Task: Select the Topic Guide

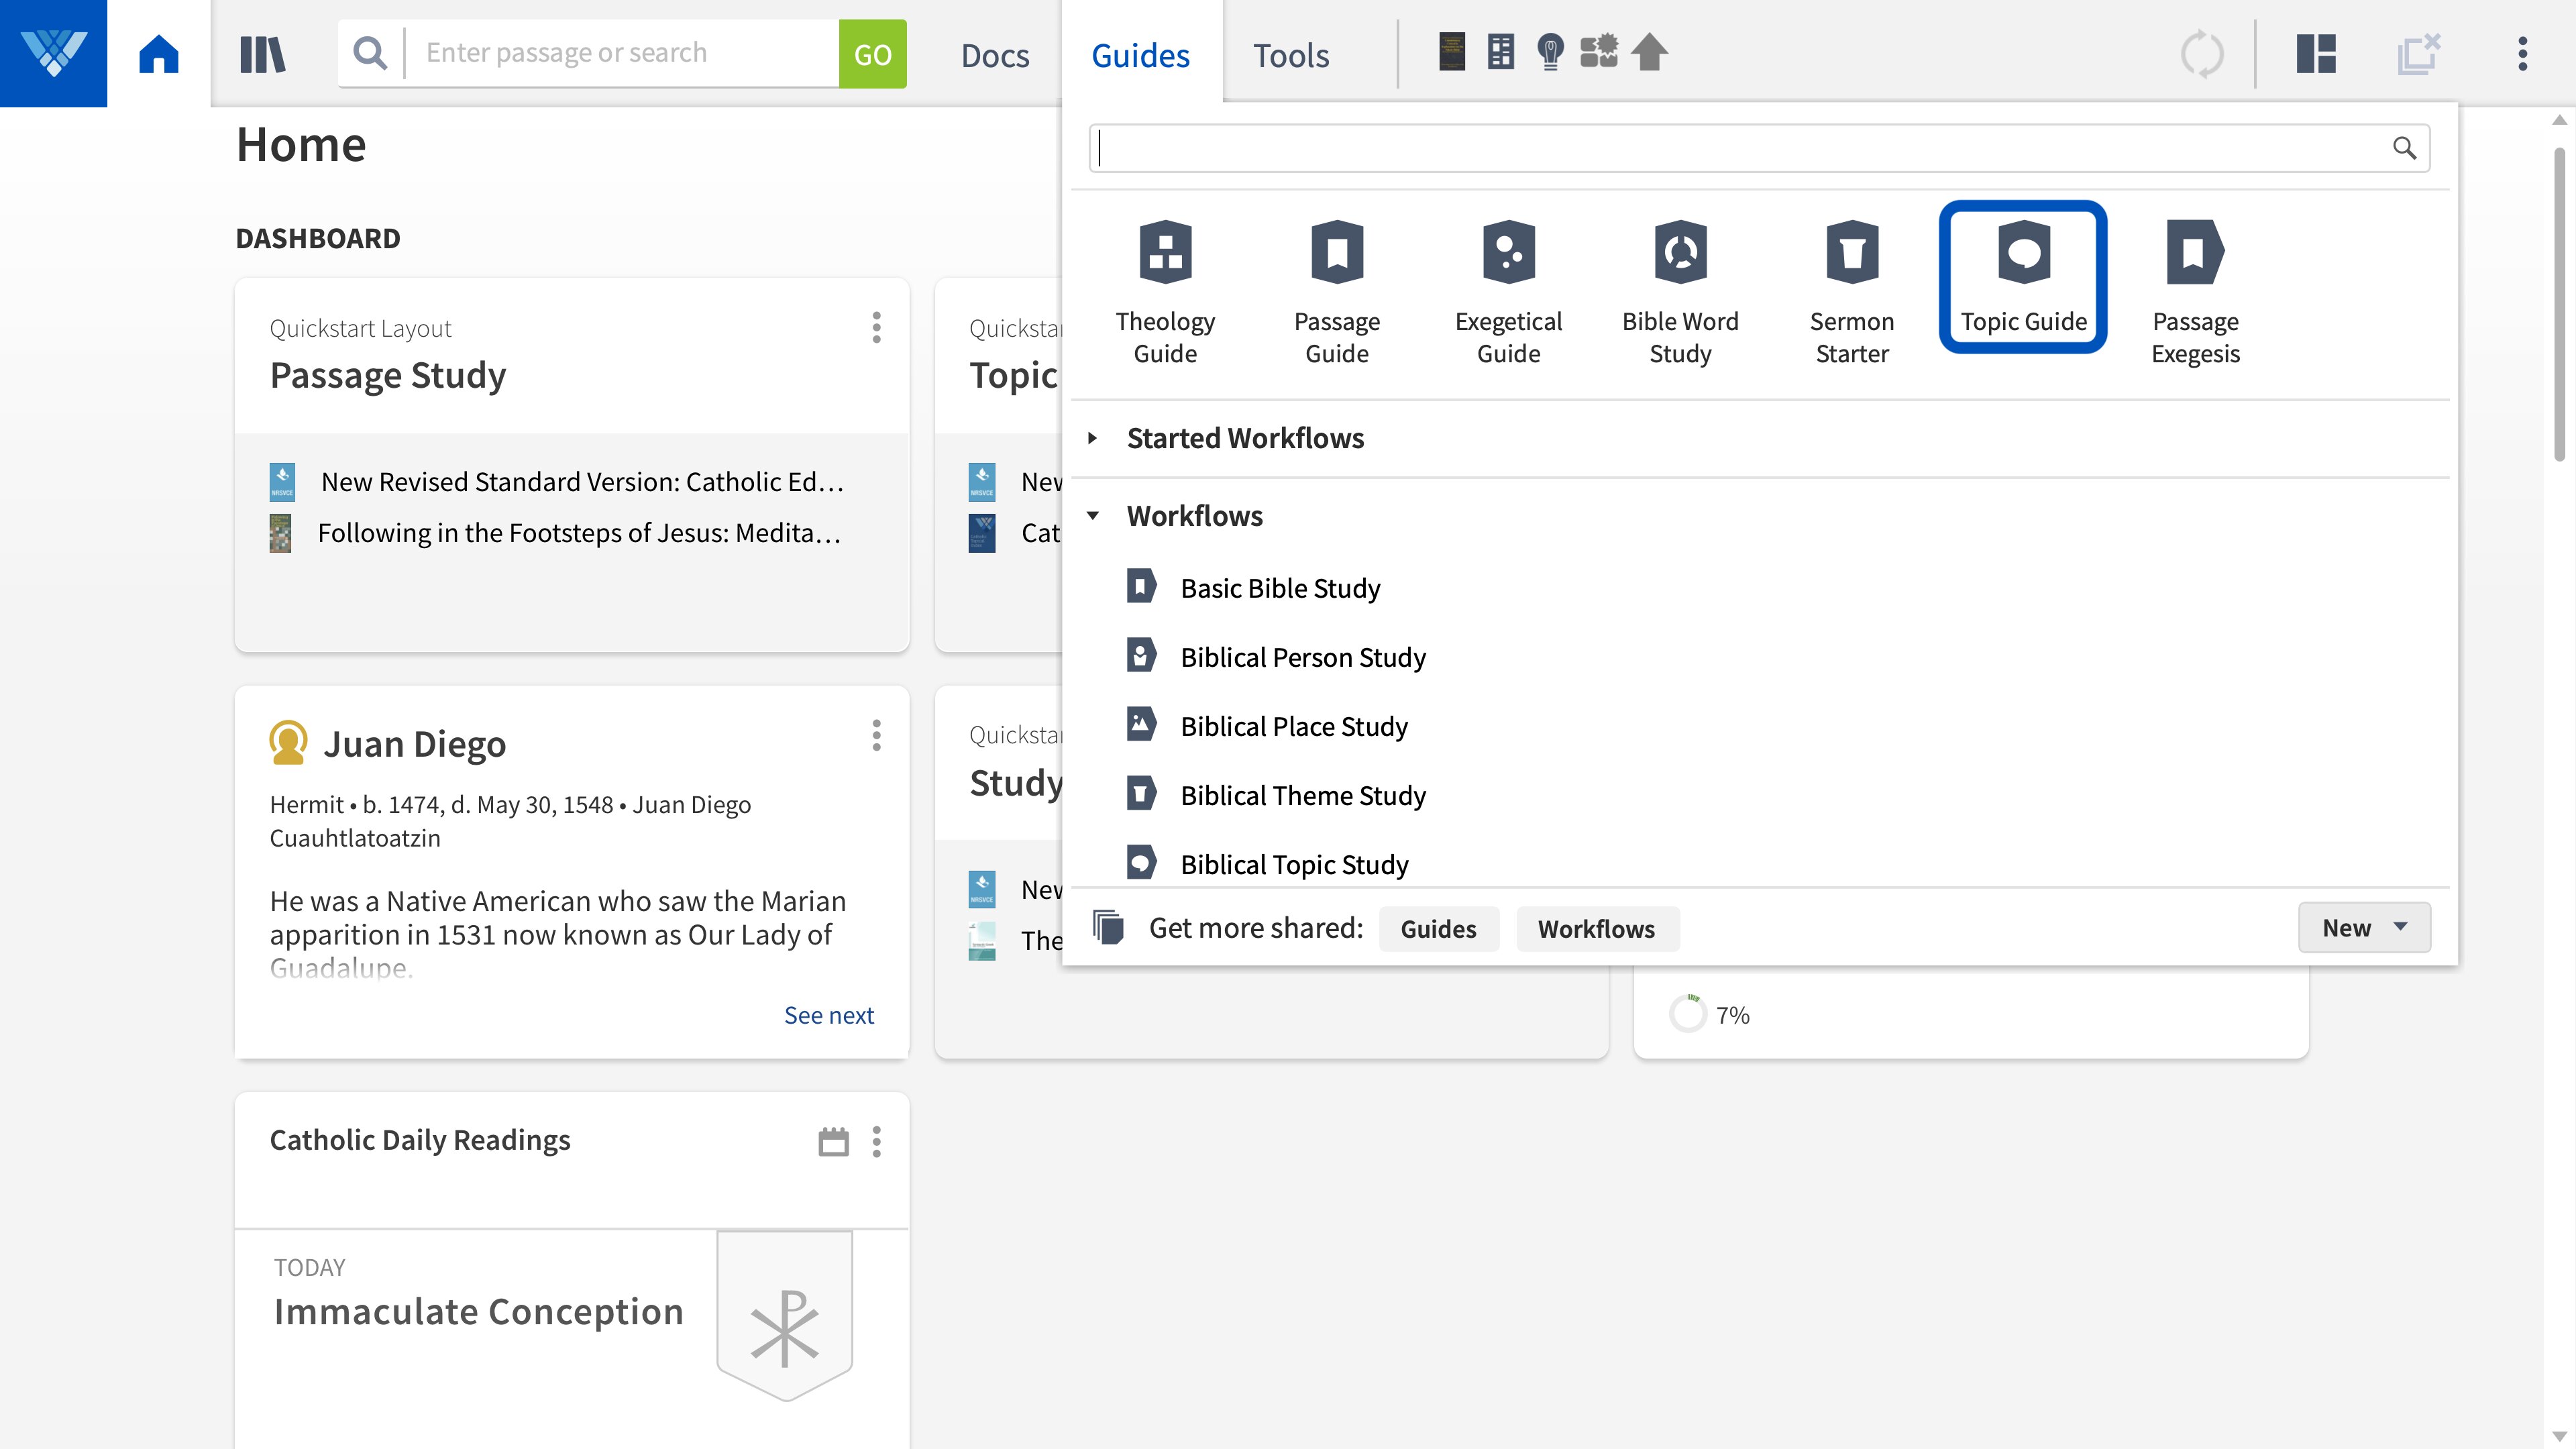Action: (x=2023, y=277)
